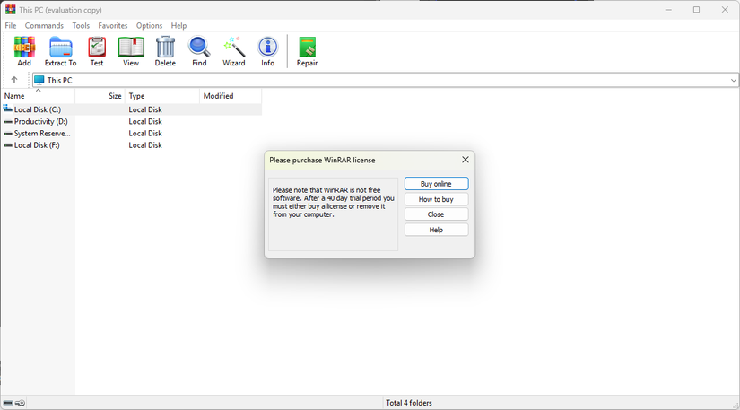Open the Commands menu
The width and height of the screenshot is (740, 410).
click(44, 25)
